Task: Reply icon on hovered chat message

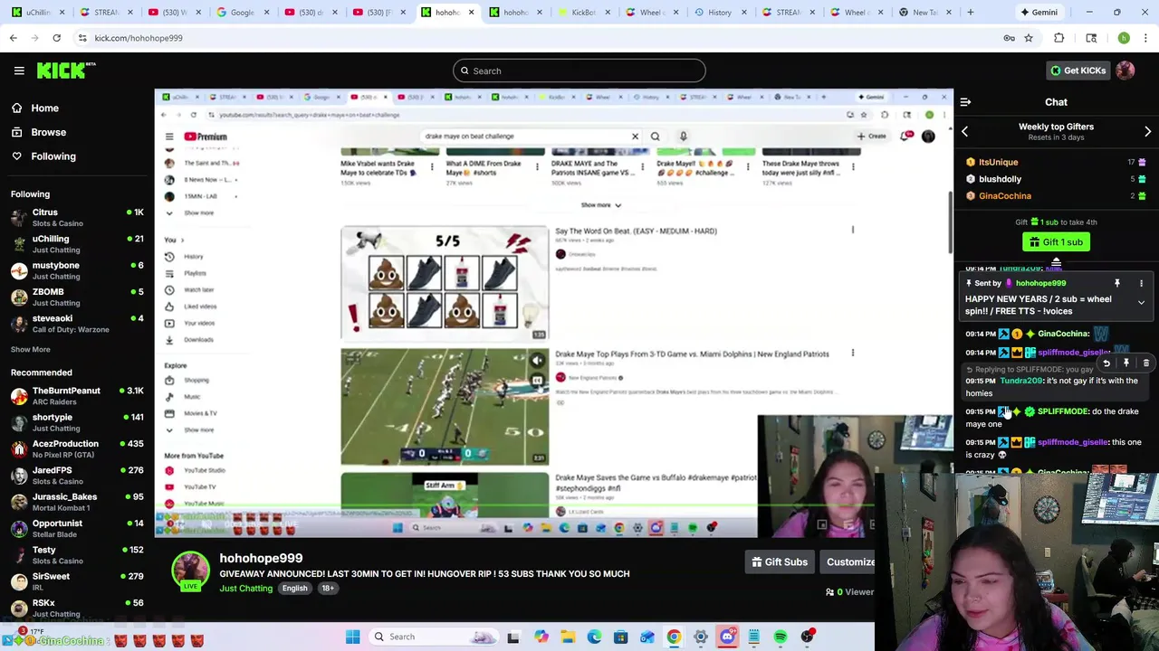Action: coord(1106,363)
